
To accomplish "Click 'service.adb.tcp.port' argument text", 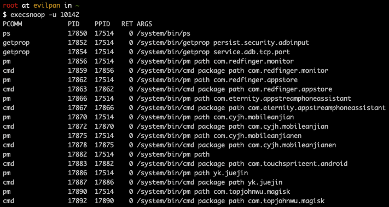I will (x=252, y=52).
